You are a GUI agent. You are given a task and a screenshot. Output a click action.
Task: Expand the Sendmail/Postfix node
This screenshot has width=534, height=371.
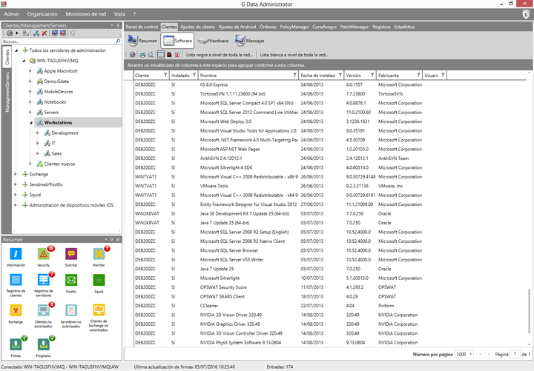pos(16,184)
